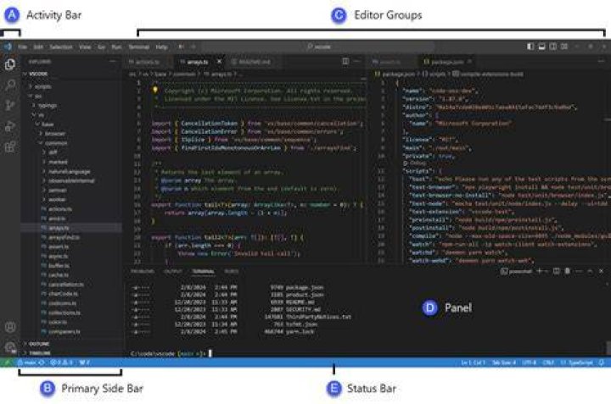This screenshot has height=404, width=611.
Task: Open the File menu
Action: coord(23,47)
